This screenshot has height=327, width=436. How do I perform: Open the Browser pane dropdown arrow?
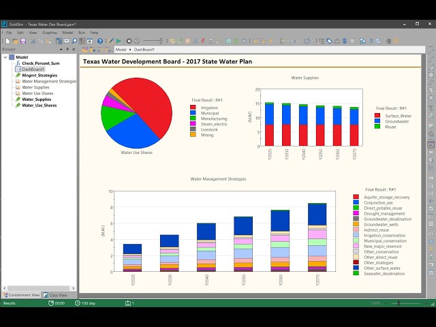point(61,50)
